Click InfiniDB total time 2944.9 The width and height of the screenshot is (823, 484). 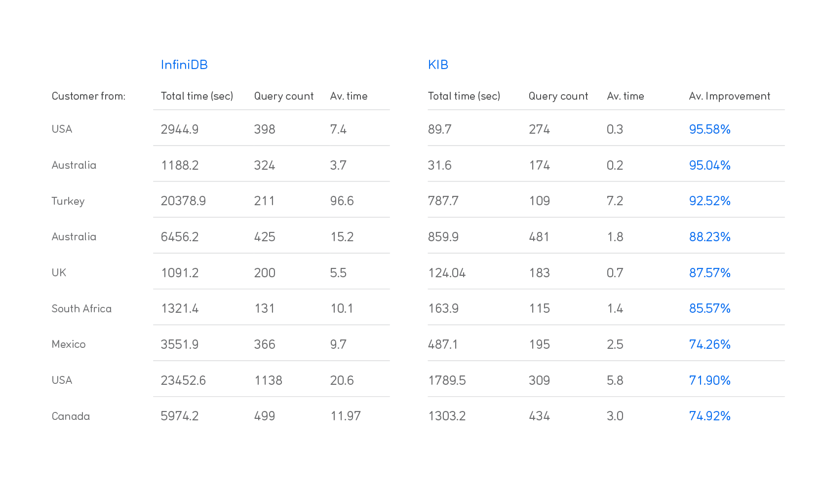point(180,129)
